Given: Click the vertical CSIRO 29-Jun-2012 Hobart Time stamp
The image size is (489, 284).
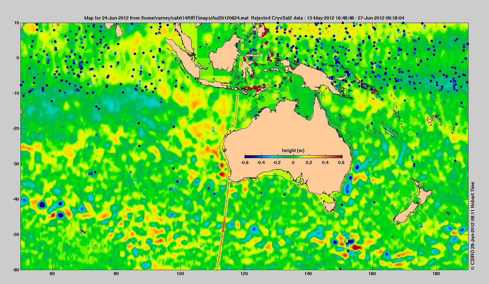Looking at the screenshot, I should (472, 226).
